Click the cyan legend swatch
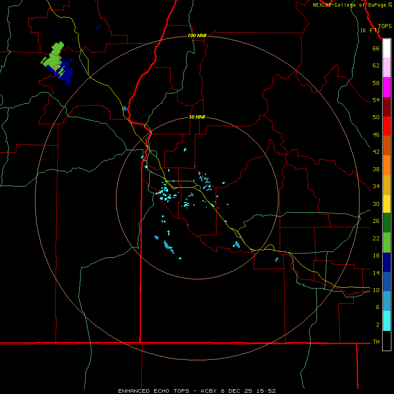 click(387, 321)
